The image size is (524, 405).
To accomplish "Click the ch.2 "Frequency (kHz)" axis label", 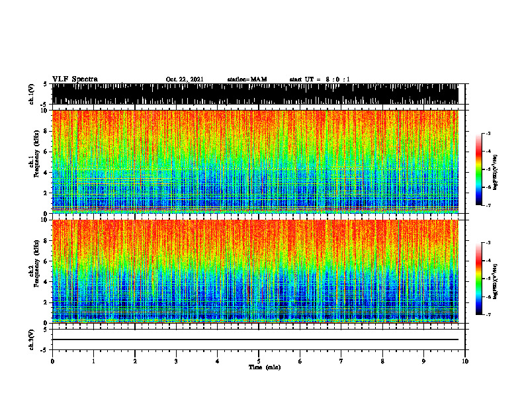I will 36,263.
